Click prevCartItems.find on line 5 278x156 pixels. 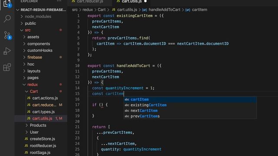[x=128, y=38]
